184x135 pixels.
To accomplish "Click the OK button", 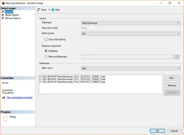I will pos(157,131).
